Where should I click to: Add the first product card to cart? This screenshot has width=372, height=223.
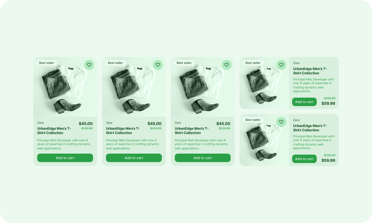(65, 158)
